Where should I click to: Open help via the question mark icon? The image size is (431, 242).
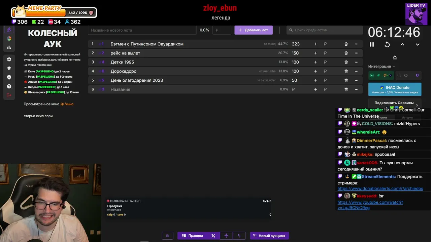tap(9, 86)
